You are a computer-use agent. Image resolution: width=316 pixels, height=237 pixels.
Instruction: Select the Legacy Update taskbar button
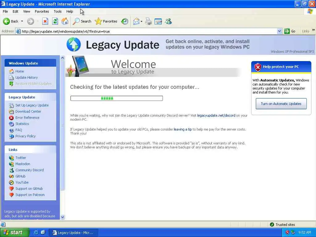(73, 233)
